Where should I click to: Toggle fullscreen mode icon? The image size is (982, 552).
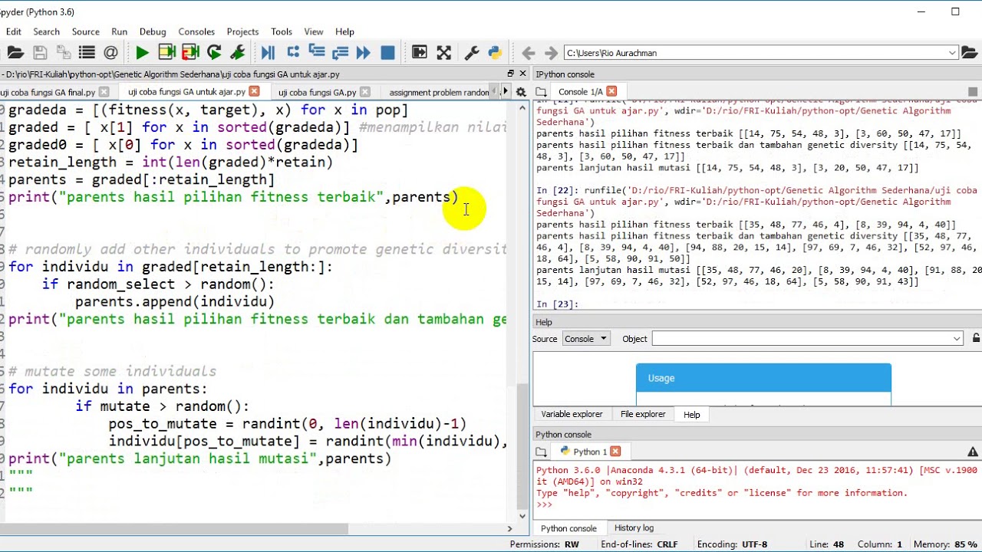(x=443, y=53)
